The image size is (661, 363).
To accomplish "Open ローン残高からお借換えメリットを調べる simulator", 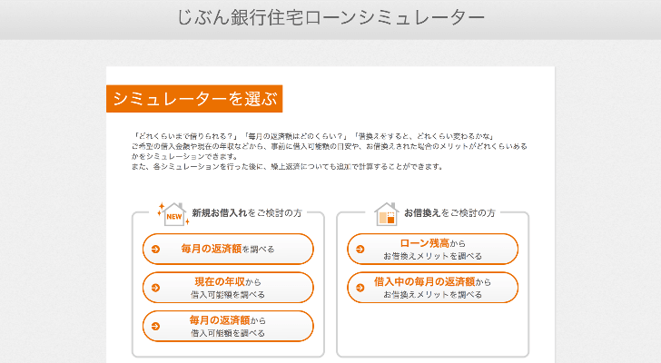I will (432, 249).
